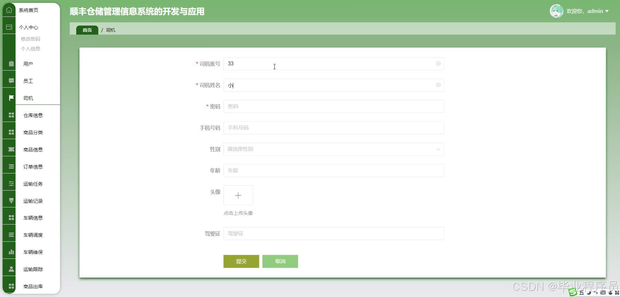This screenshot has width=620, height=297.
Task: Open 车辆调度 menu item
Action: (x=33, y=235)
